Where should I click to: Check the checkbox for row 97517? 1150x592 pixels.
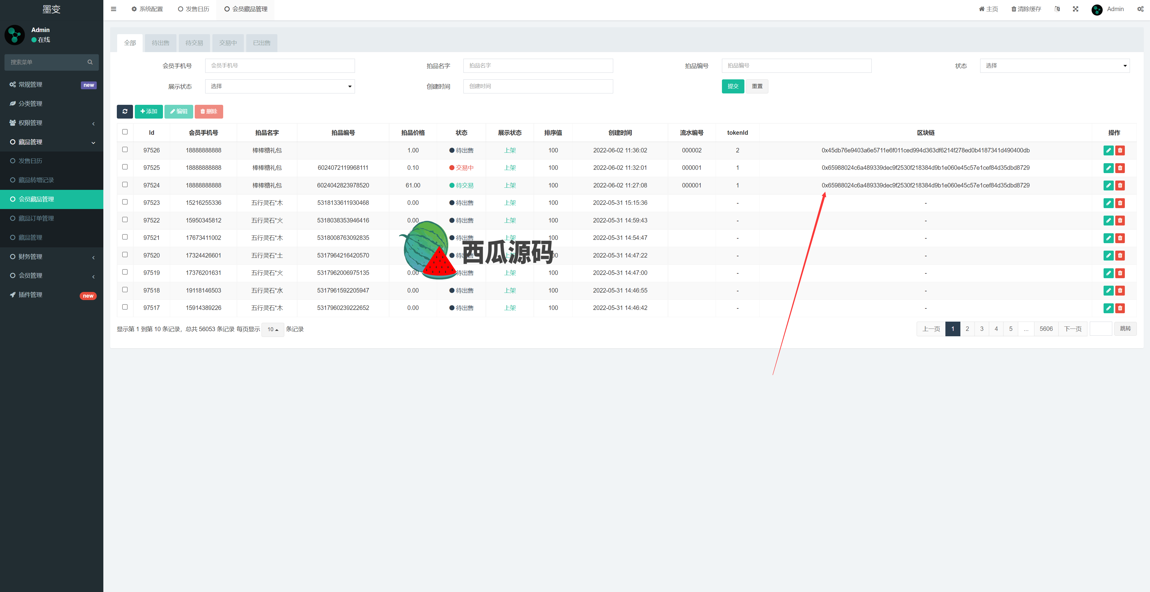(x=125, y=307)
